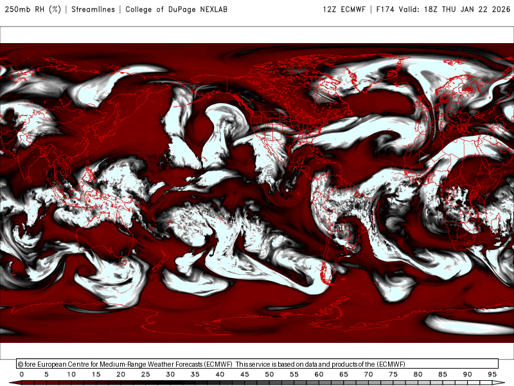514x386 pixels.
Task: Click the "90" label on the color scale
Action: (468, 374)
